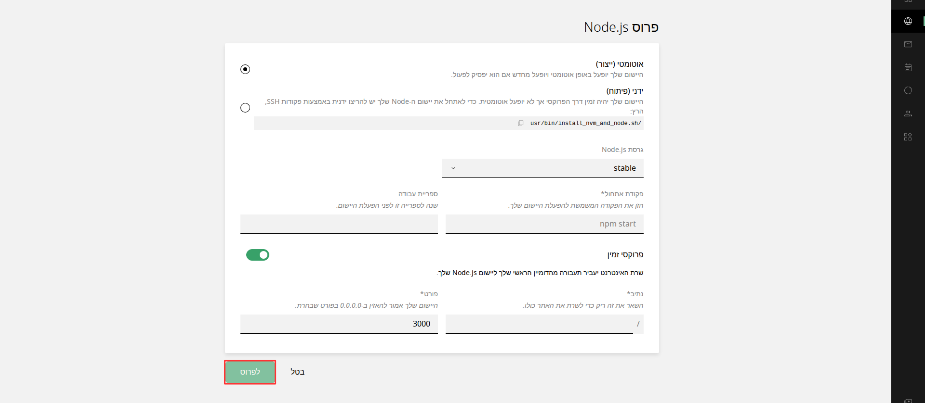925x403 pixels.
Task: Select the manual (development) radio option
Action: click(x=245, y=108)
